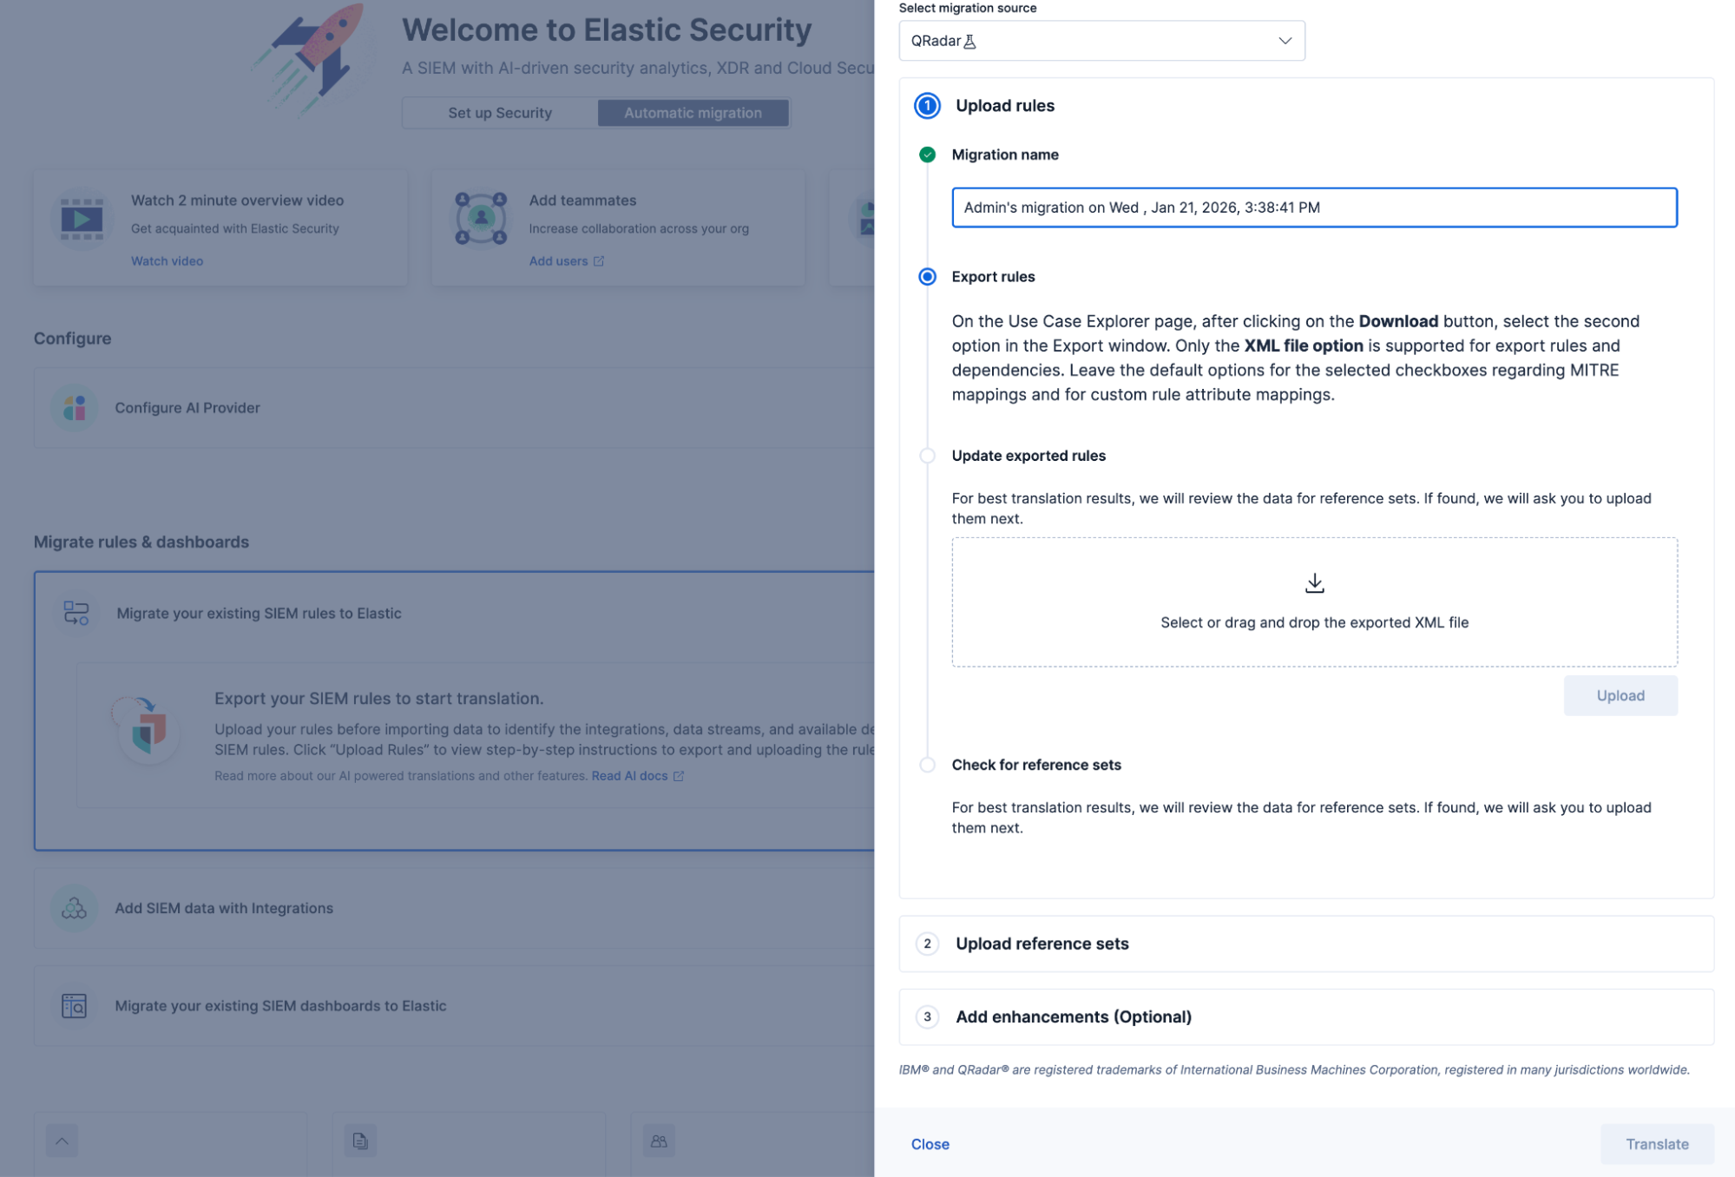Select the Export rules step indicator
Image resolution: width=1735 pixels, height=1177 pixels.
coord(927,277)
